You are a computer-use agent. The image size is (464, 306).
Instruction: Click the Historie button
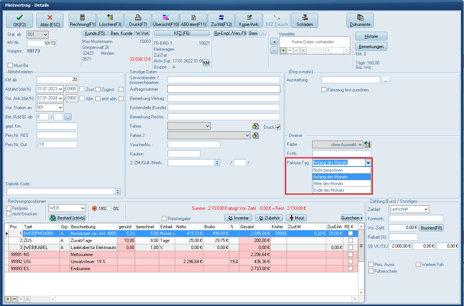[371, 36]
